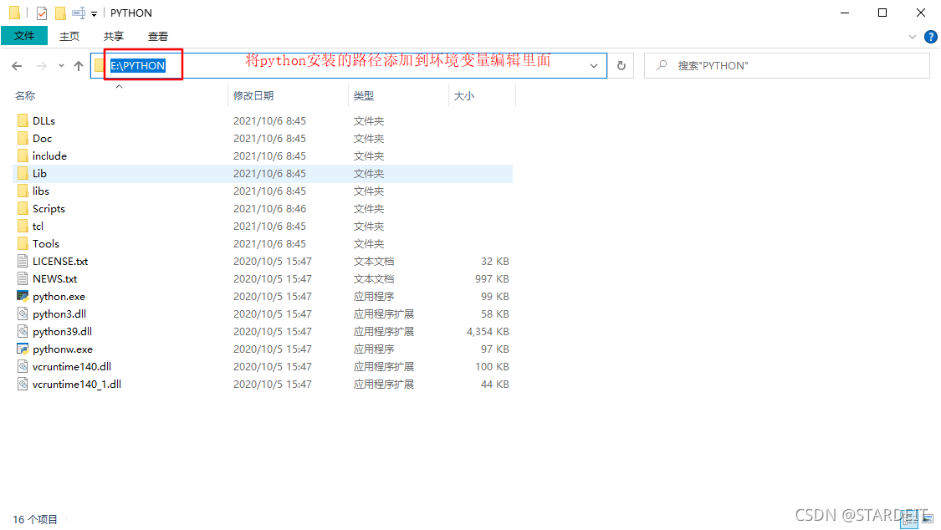Viewport: 941px width, 530px height.
Task: Switch to the 共享 ribbon tab
Action: (114, 37)
